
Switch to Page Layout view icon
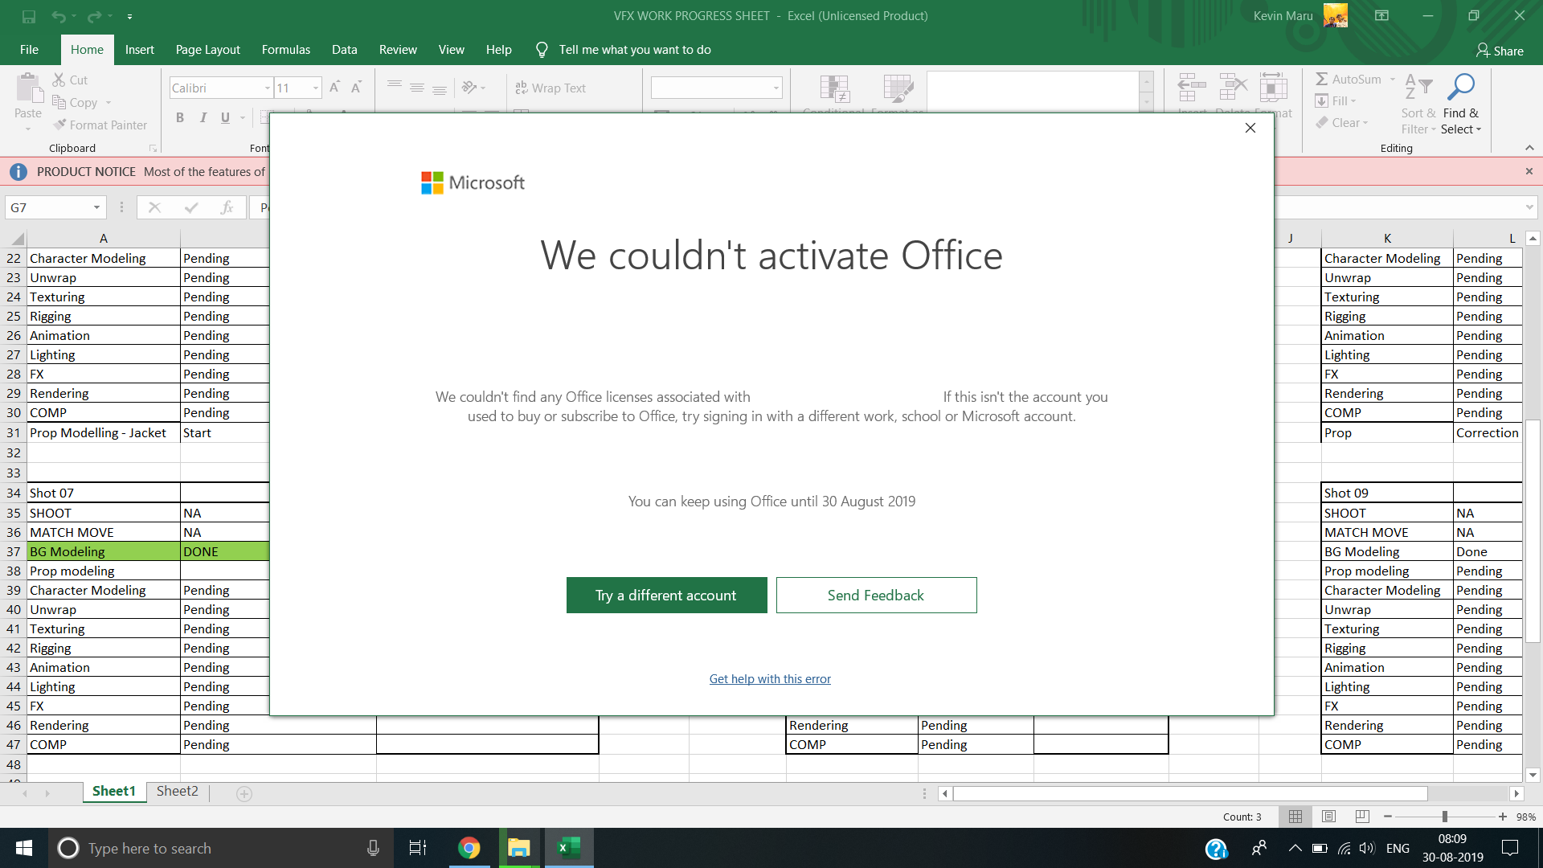tap(1329, 817)
